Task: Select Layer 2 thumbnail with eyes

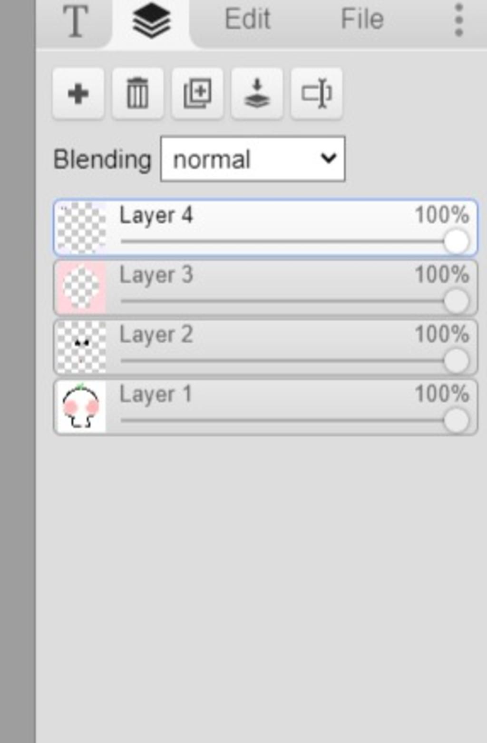Action: click(x=81, y=347)
